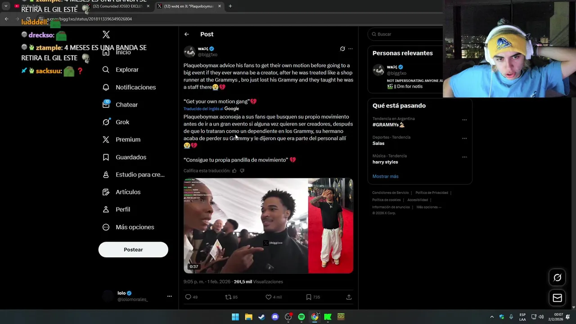Screen dimensions: 576x324
Task: Open more options for the Salas trend
Action: 464,139
